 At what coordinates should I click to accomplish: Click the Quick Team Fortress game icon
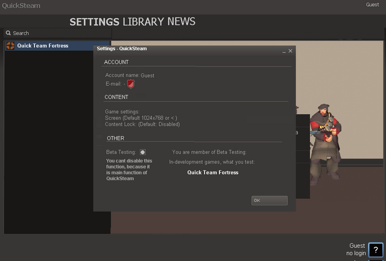point(10,46)
